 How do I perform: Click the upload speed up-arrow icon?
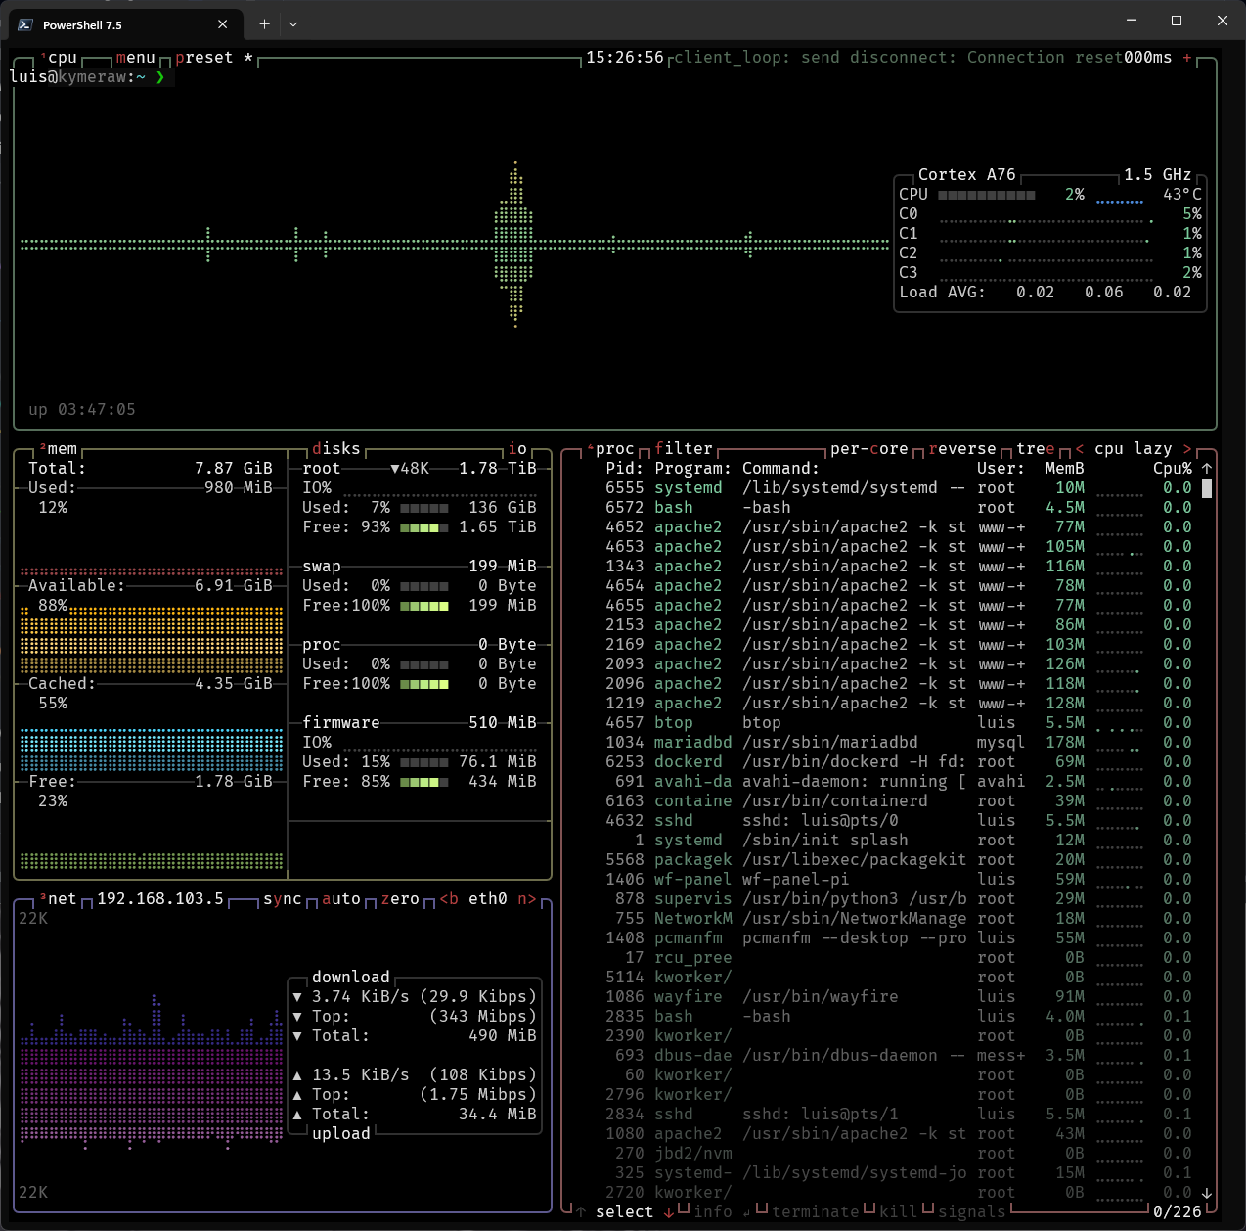[297, 1075]
